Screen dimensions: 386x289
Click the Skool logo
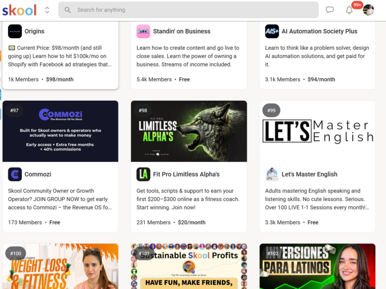tap(19, 10)
